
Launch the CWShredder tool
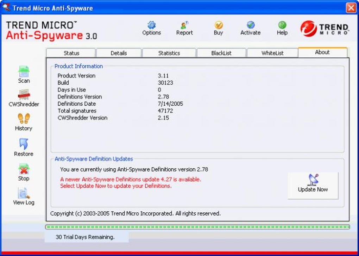24,98
